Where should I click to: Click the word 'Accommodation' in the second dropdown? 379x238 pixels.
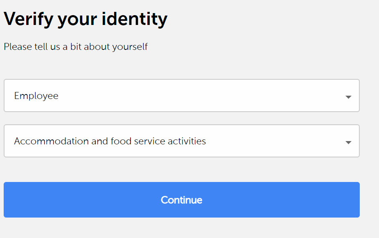point(52,141)
